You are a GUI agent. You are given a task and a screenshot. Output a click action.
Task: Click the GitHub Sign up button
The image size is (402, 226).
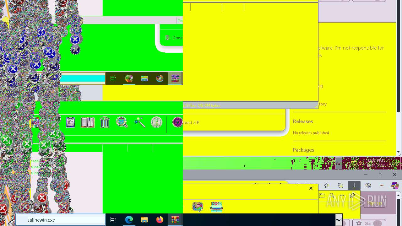pos(374,203)
